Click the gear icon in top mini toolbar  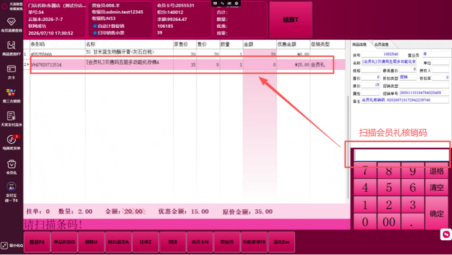(236, 3)
